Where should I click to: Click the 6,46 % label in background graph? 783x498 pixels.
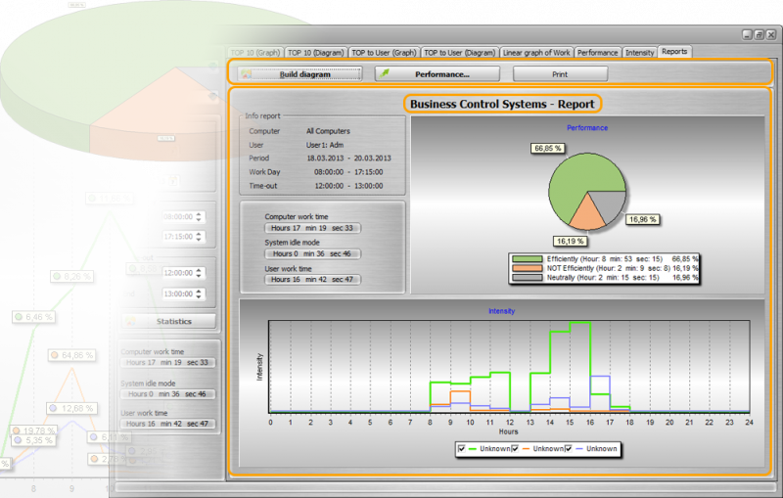point(34,317)
